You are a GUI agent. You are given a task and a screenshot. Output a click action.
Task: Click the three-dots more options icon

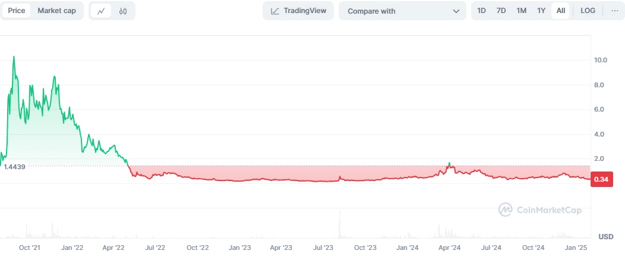click(x=614, y=11)
